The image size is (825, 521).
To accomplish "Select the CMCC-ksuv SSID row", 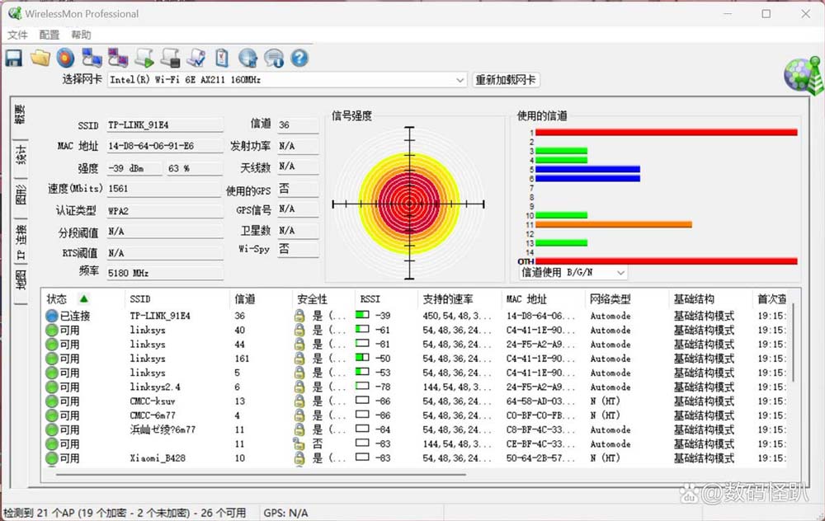I will [x=416, y=401].
